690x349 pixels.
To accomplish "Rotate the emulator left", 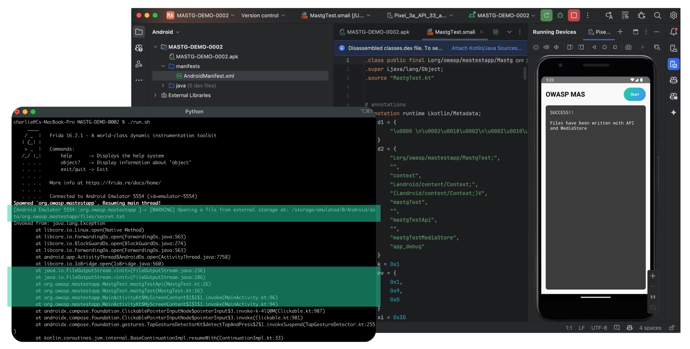I will [x=570, y=47].
